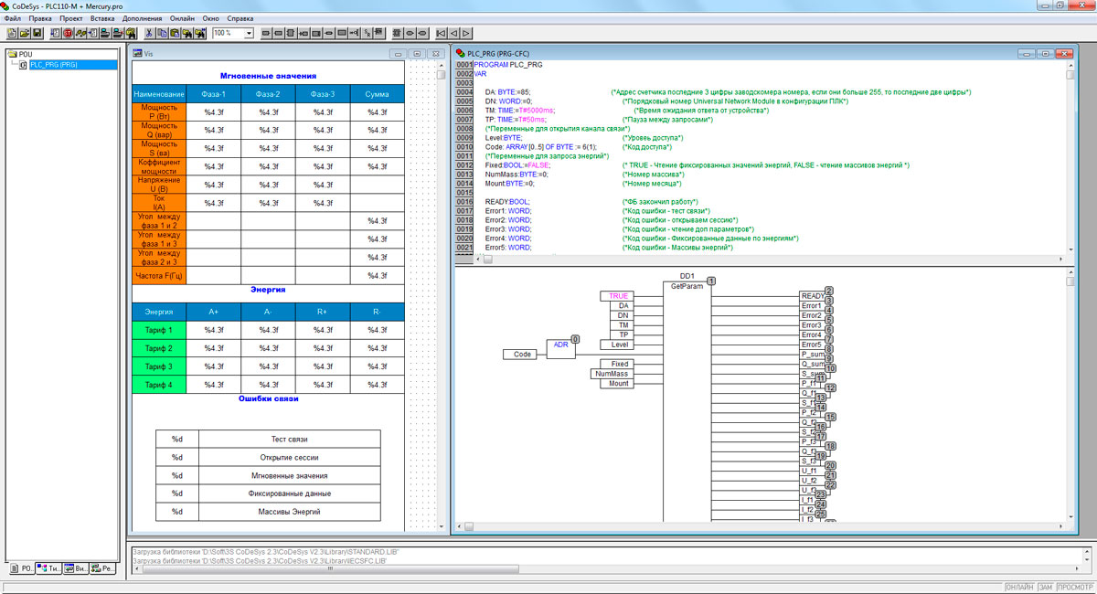The height and width of the screenshot is (594, 1097).
Task: Select the POU folder in tree
Action: coord(25,54)
